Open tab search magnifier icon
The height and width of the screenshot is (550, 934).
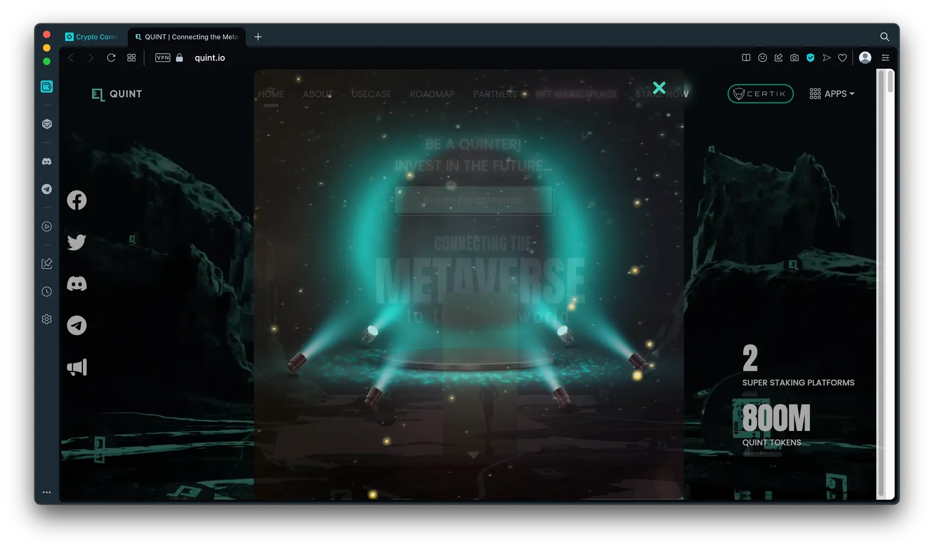pos(884,37)
